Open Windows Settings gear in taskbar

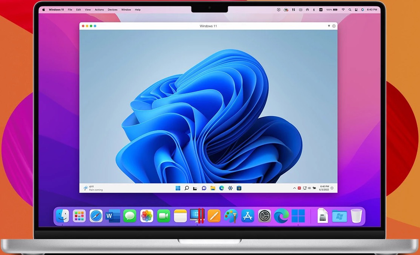pos(230,188)
